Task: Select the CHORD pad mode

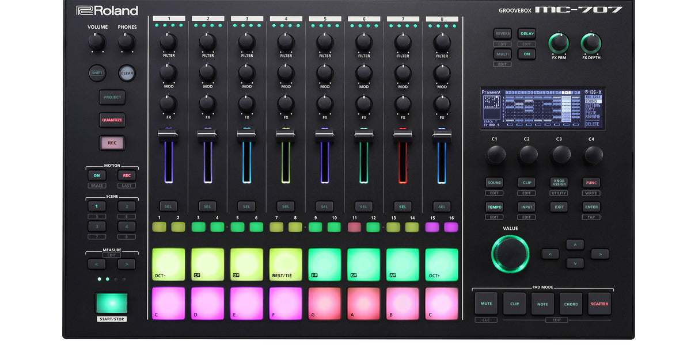Action: (571, 304)
